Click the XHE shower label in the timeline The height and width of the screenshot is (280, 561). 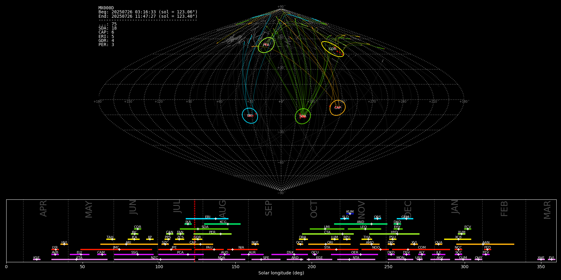click(541, 258)
